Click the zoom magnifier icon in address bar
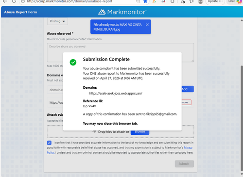 pyautogui.click(x=138, y=1)
